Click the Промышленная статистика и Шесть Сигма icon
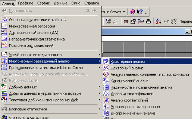 (x=4, y=67)
